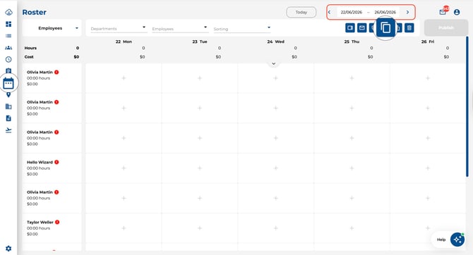Open the cloud home logo icon
This screenshot has height=255, width=473.
pos(8,13)
